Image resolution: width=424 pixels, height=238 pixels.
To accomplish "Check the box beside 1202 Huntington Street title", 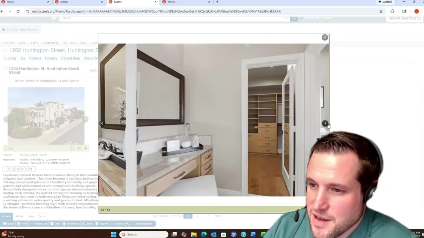I will pyautogui.click(x=5, y=50).
